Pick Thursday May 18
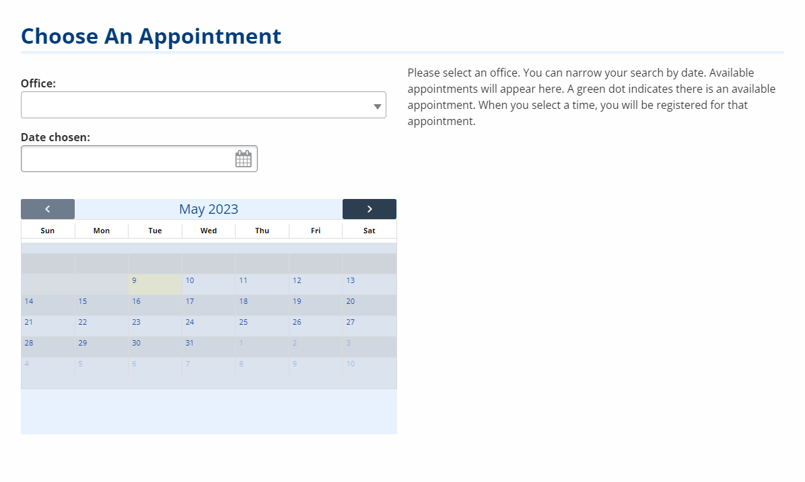The image size is (805, 482). click(262, 305)
